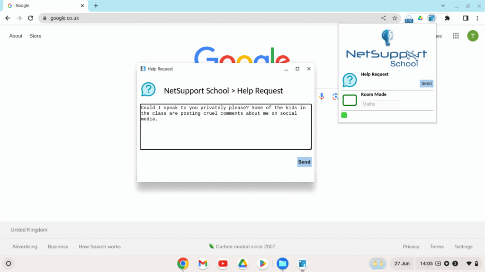
Task: Open the system tray showing 14:05
Action: [x=449, y=263]
